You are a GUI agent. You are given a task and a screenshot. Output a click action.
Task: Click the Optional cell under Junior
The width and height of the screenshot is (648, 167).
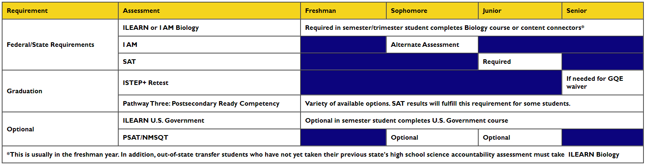520,138
